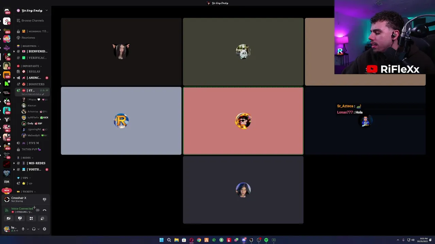Select voice member JjgamingRd
The image size is (435, 244).
[35, 129]
